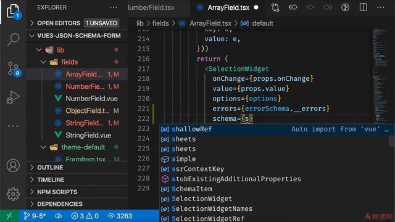Viewport: 395px width, 222px height.
Task: Open ObjectField tsx file in explorer
Action: pos(77,111)
